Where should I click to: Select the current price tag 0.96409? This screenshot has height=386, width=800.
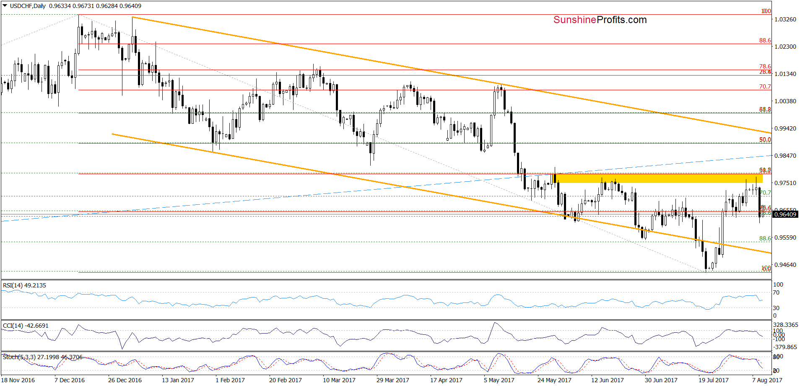pos(785,214)
